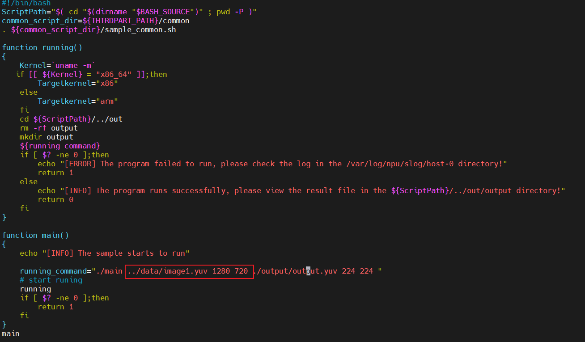Click the "224 224" output size arguments

357,271
